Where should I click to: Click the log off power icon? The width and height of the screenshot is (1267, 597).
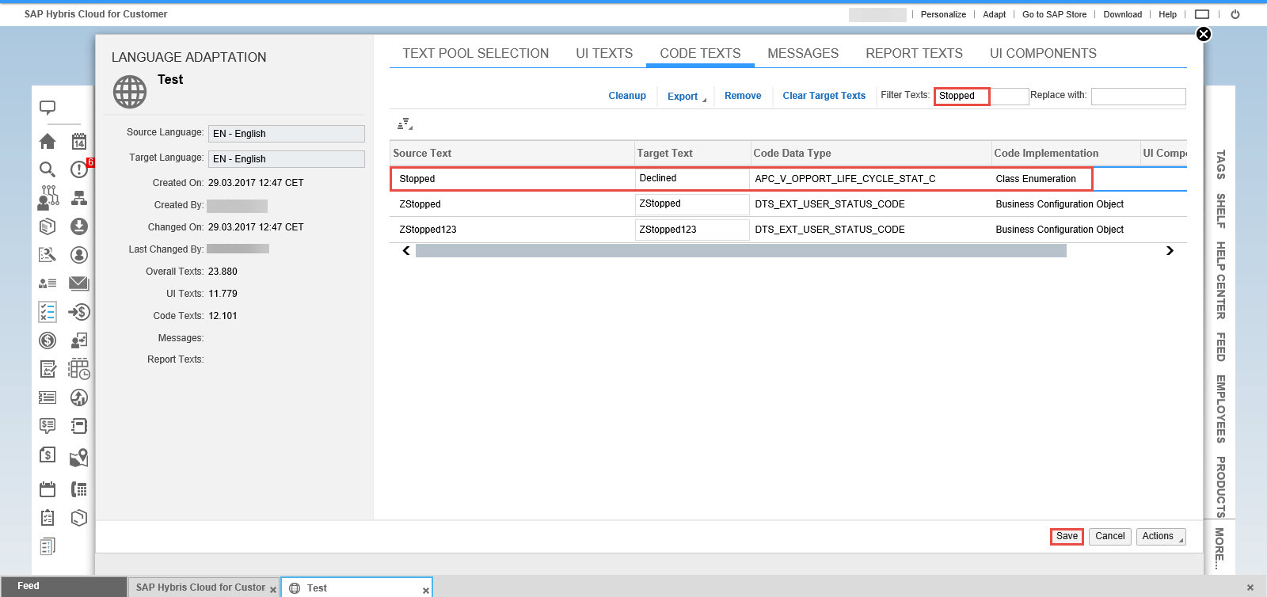click(1235, 14)
